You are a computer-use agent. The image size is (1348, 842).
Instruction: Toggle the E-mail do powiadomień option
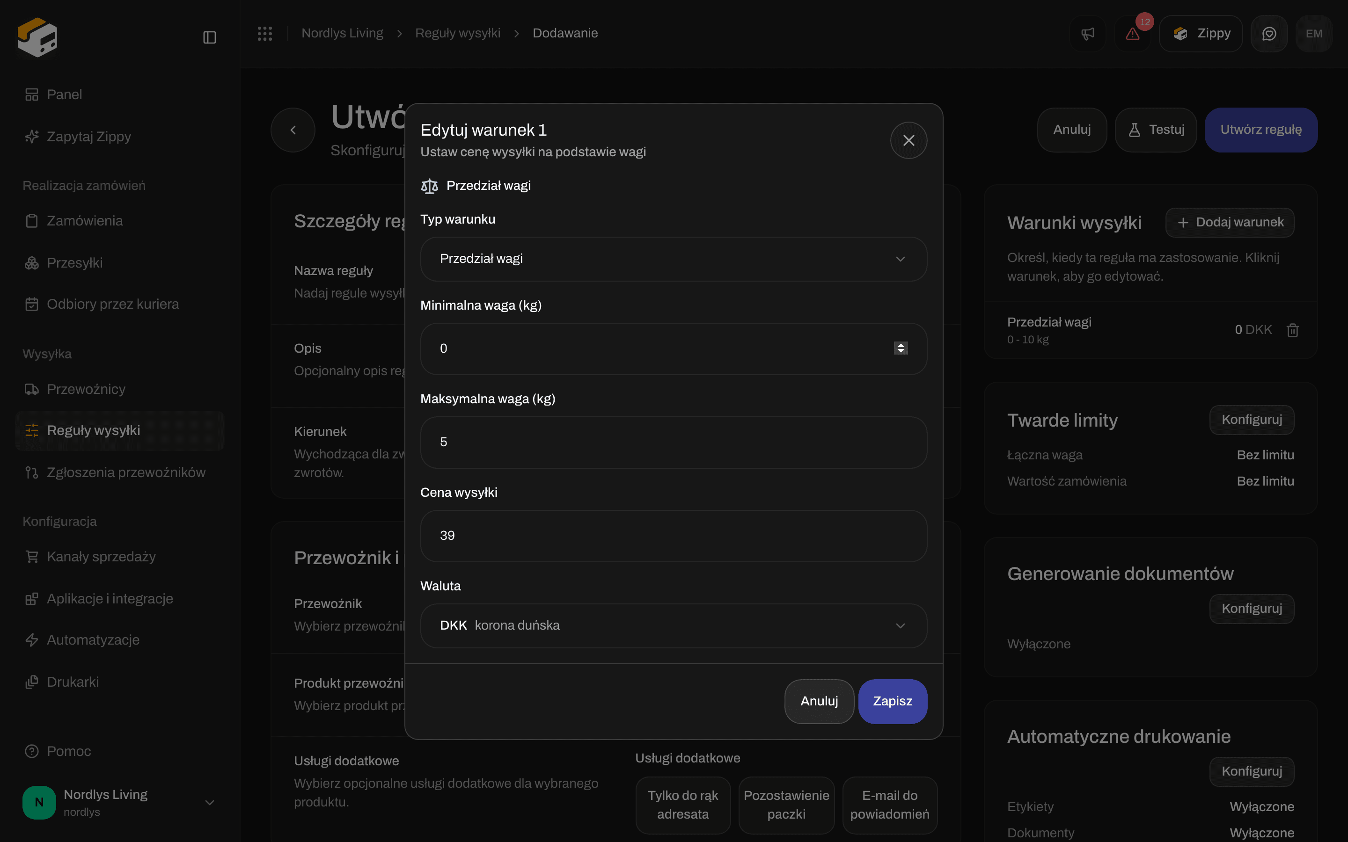[x=890, y=805]
